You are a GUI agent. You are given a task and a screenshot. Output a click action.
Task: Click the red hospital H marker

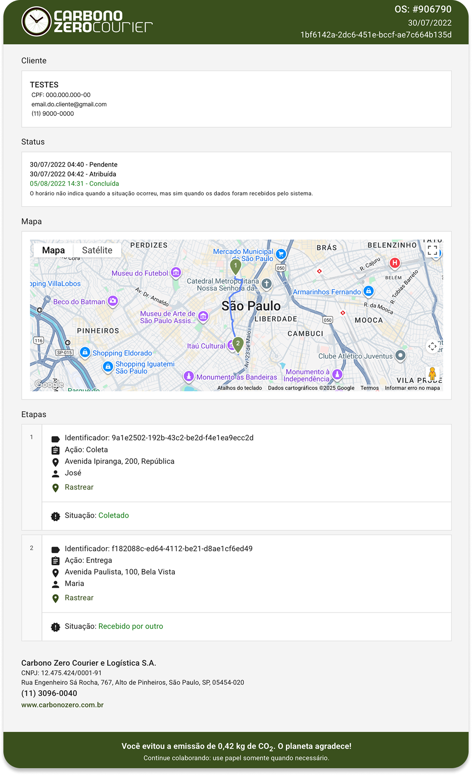(x=395, y=263)
